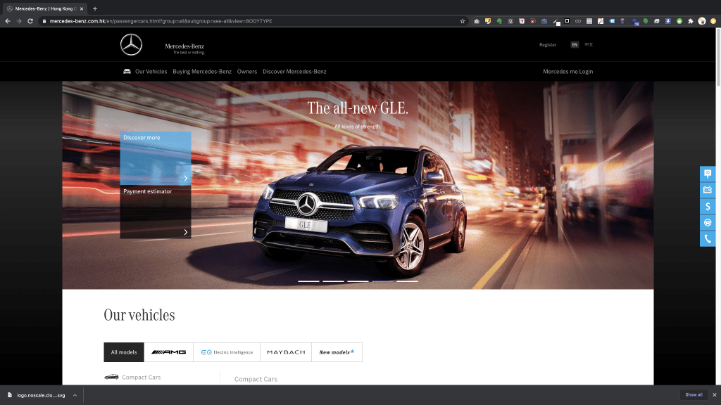Screen dimensions: 721x405
Task: Open the dealer locator sidebar icon
Action: pos(708,174)
